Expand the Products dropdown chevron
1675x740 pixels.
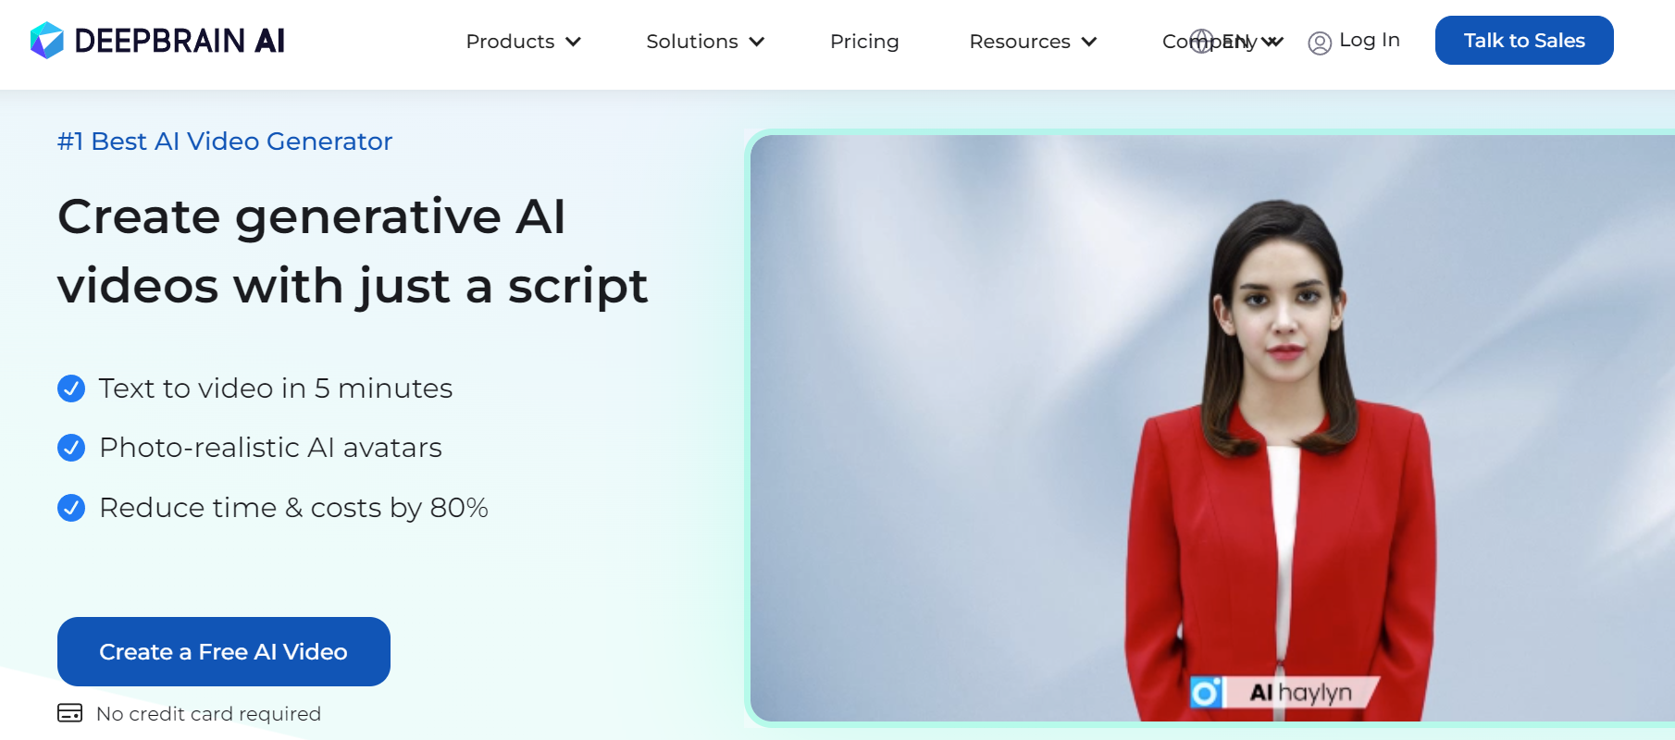[x=573, y=42]
